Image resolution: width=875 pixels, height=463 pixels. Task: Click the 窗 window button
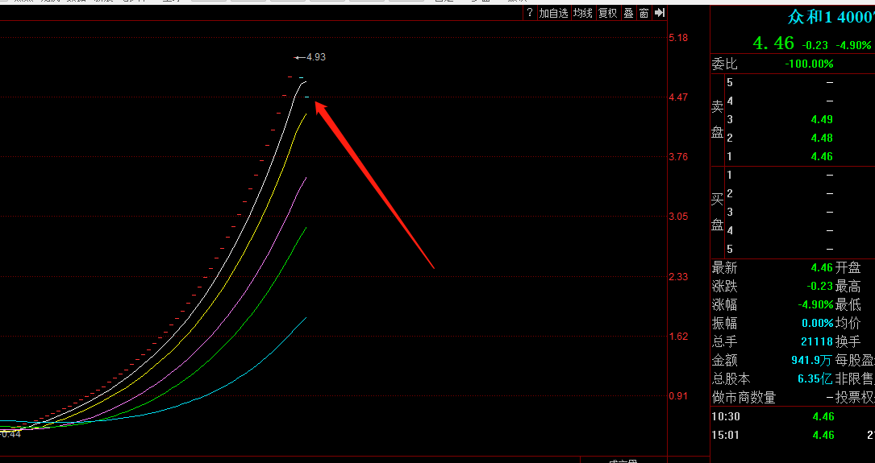[x=644, y=13]
